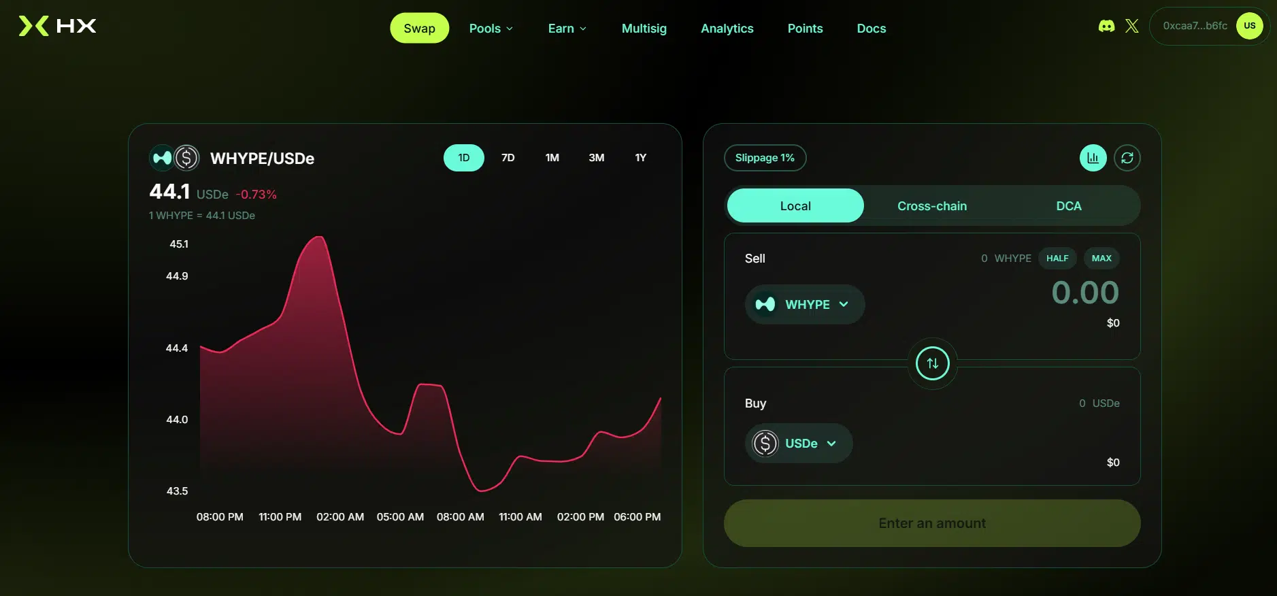Viewport: 1277px width, 596px height.
Task: Click the USDe dollar icon in chart header
Action: click(x=186, y=158)
